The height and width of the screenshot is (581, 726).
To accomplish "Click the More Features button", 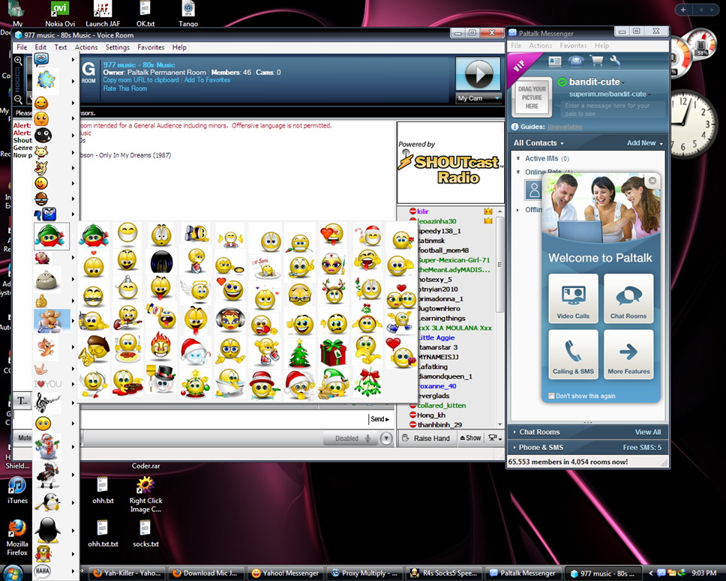I will pos(628,354).
